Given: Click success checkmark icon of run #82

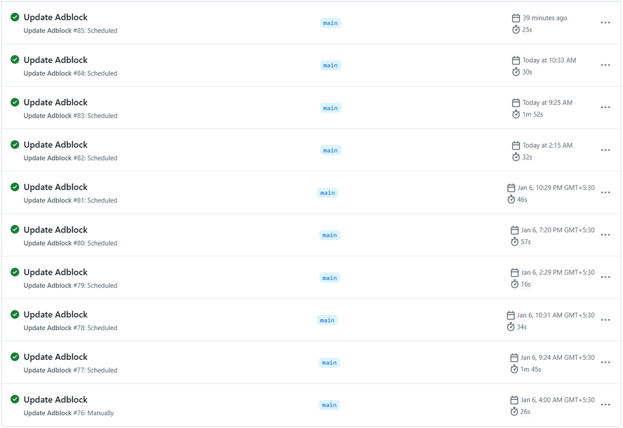Looking at the screenshot, I should 15,144.
